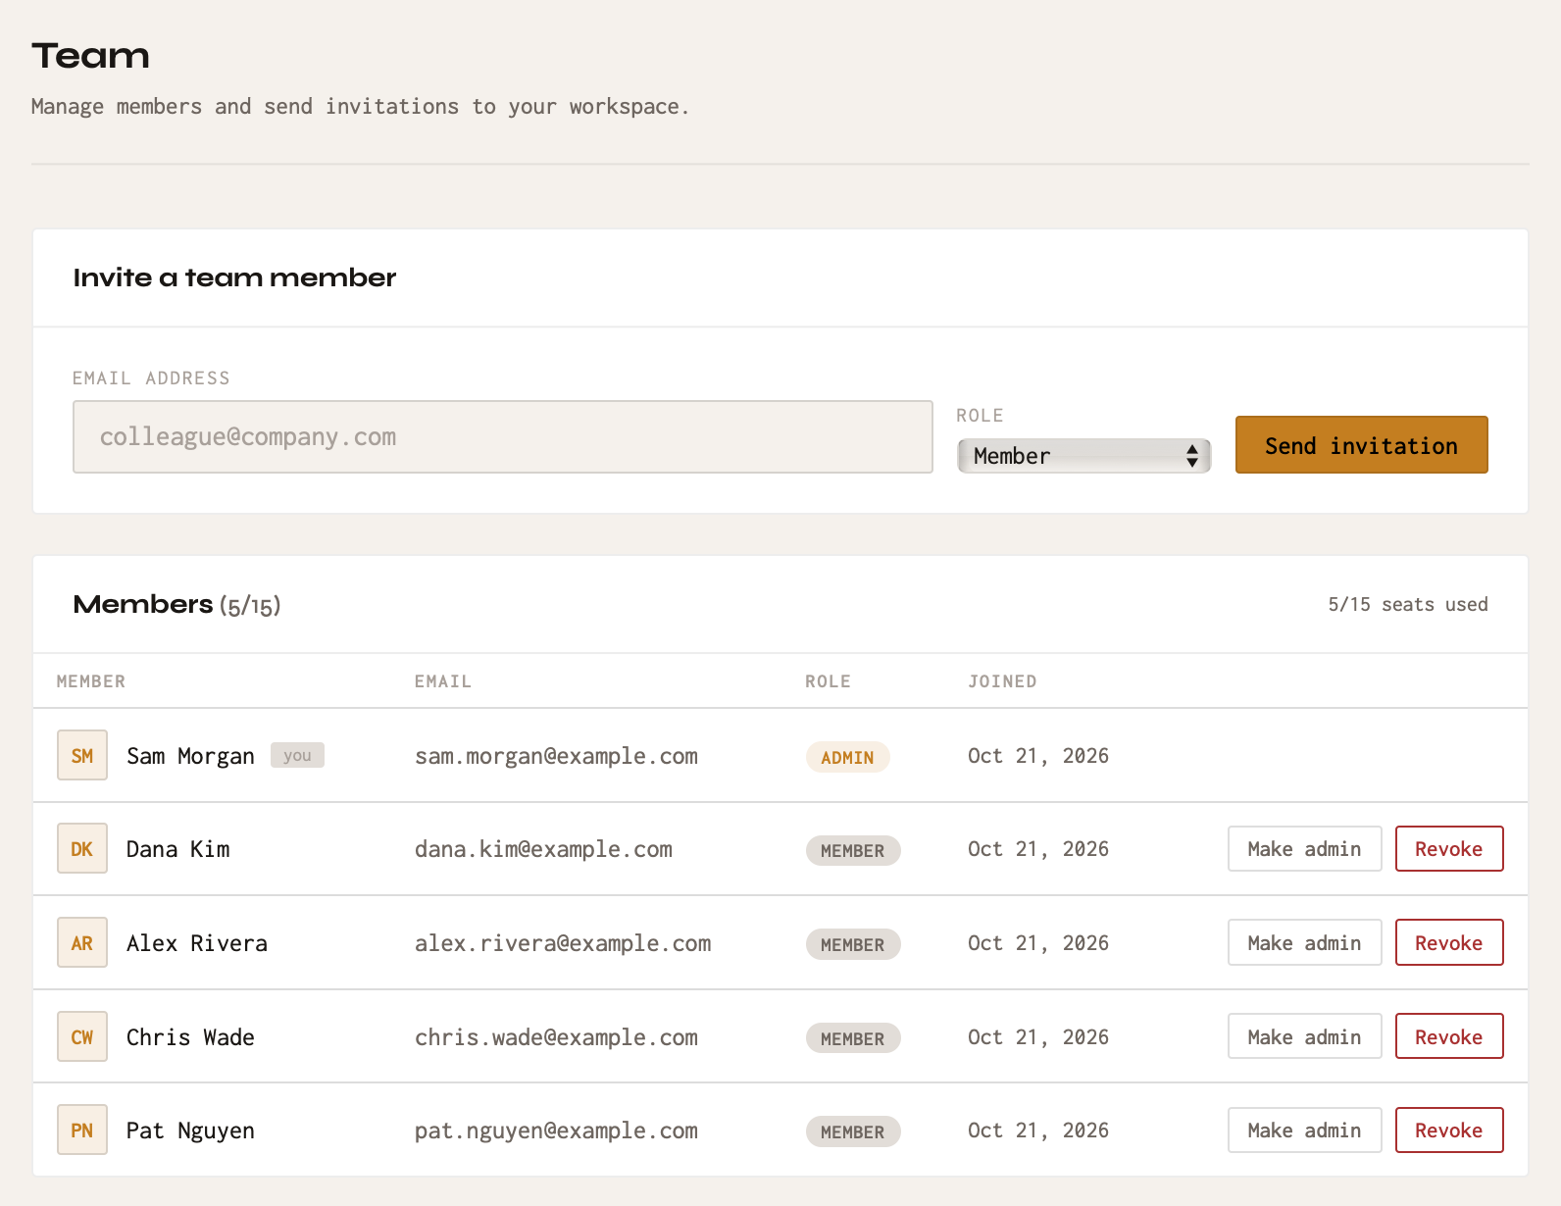Focus the email address input field
This screenshot has height=1206, width=1561.
coord(503,436)
